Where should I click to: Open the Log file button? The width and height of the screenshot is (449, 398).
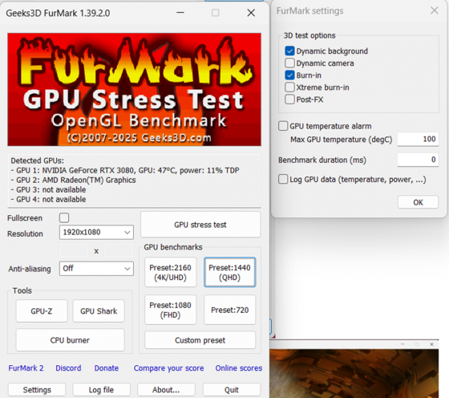click(101, 390)
